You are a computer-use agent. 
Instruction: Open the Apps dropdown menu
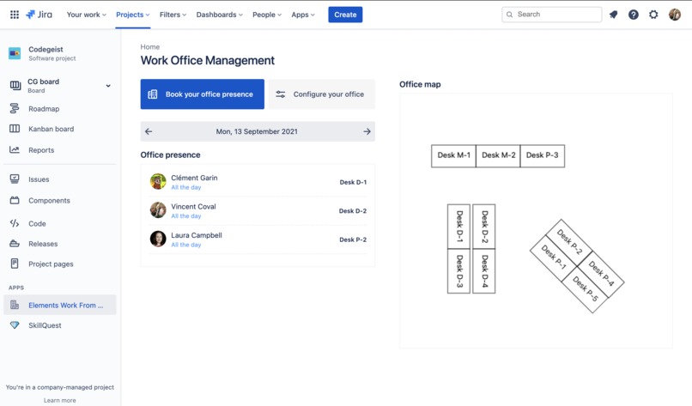coord(303,15)
